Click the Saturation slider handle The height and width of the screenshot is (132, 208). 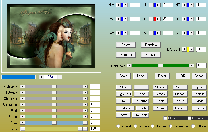point(54,104)
